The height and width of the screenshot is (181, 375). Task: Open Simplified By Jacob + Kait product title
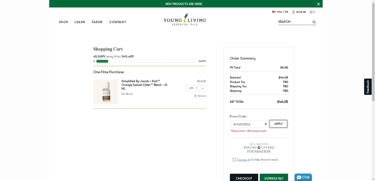pos(144,85)
